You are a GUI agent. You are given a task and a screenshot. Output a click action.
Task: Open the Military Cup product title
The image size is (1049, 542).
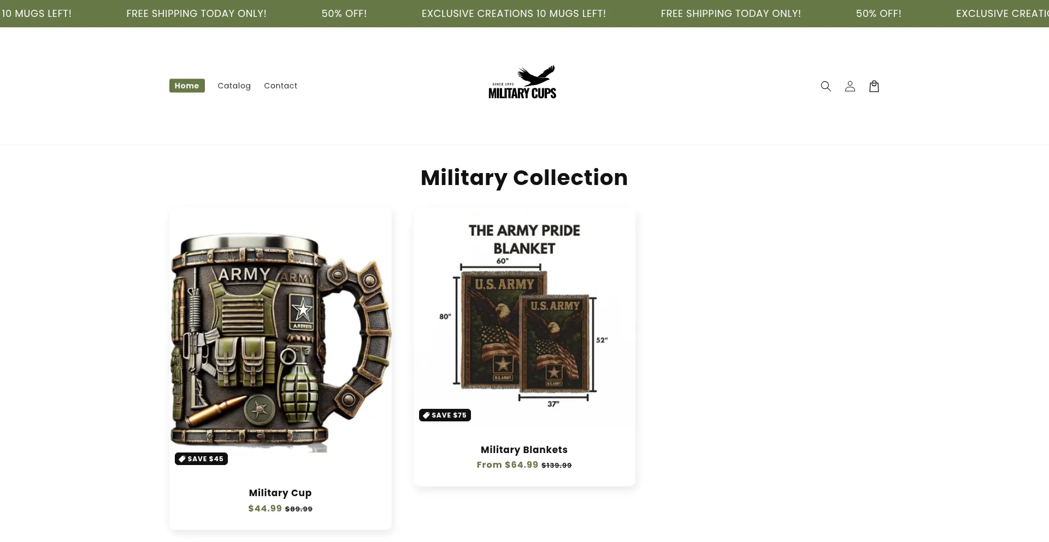(x=280, y=493)
